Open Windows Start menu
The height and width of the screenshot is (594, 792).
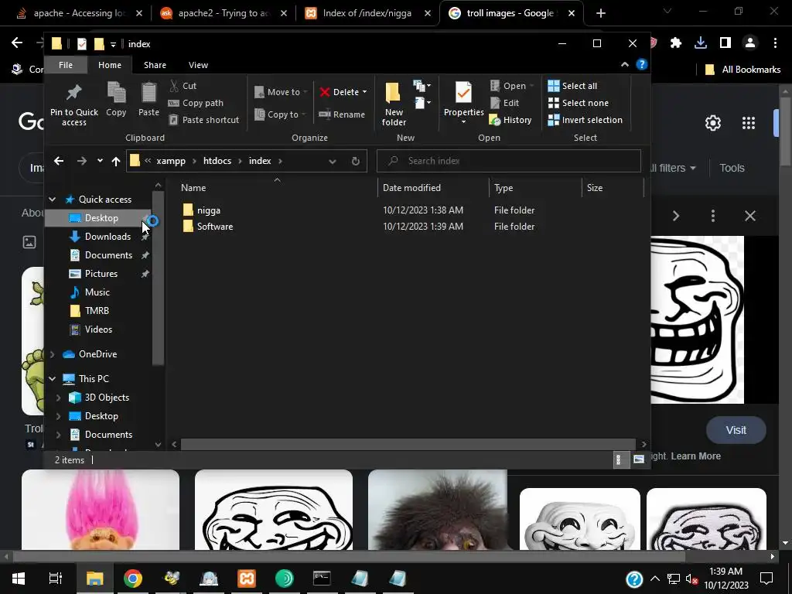coord(19,579)
